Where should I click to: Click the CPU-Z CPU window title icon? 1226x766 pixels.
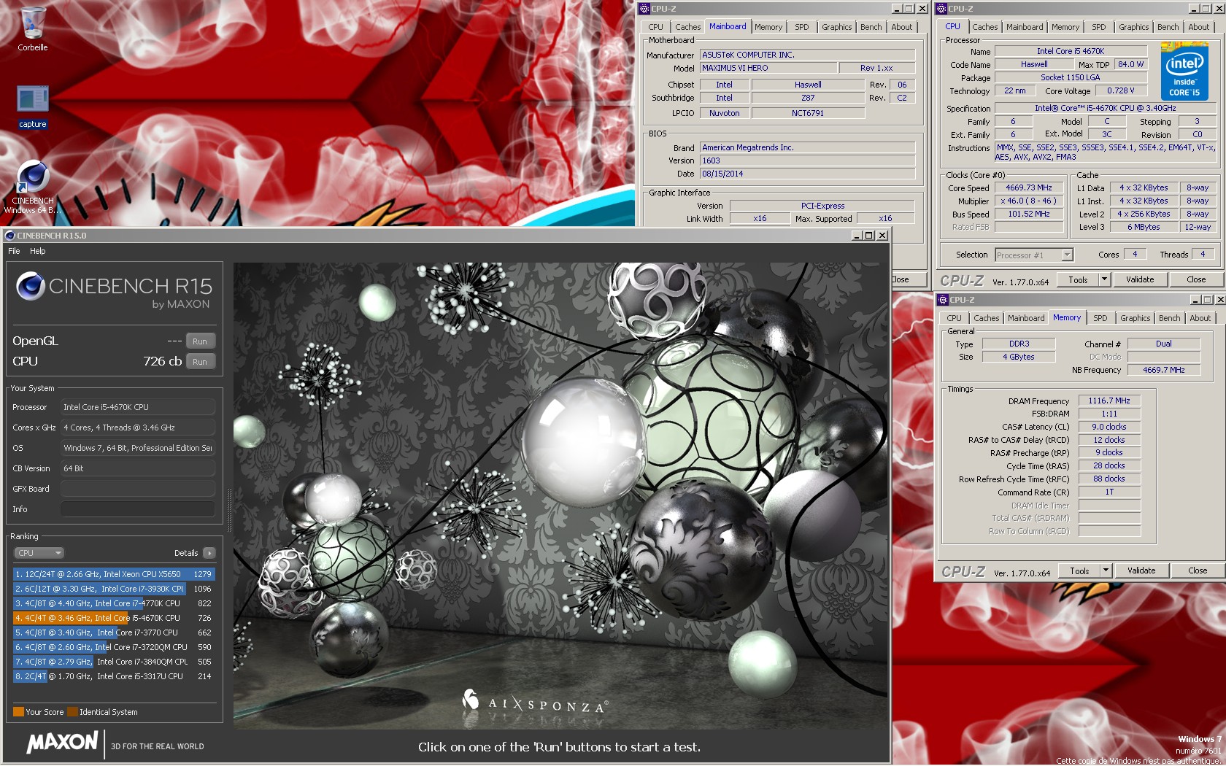click(x=941, y=9)
